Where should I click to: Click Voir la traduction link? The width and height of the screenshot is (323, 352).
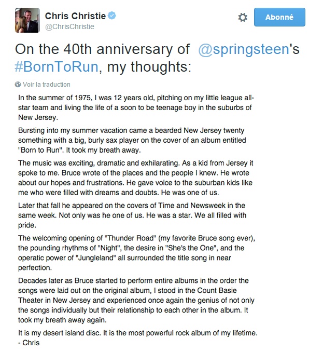(47, 85)
